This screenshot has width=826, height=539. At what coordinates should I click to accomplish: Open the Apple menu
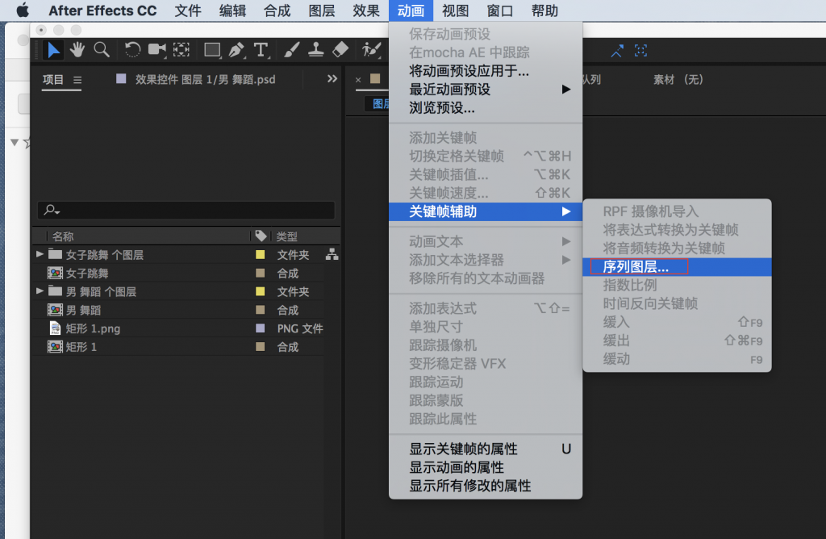point(23,10)
